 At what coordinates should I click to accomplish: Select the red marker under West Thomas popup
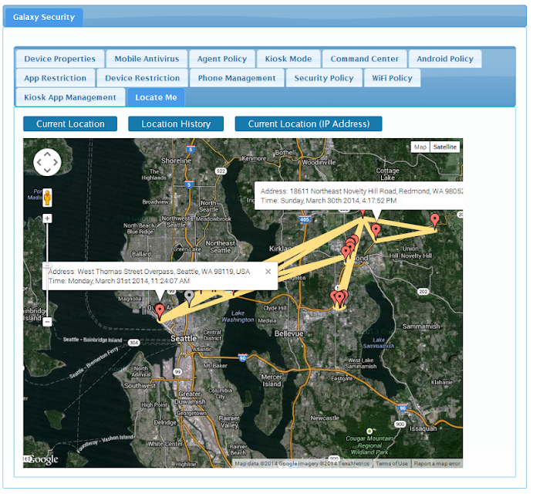(x=160, y=311)
